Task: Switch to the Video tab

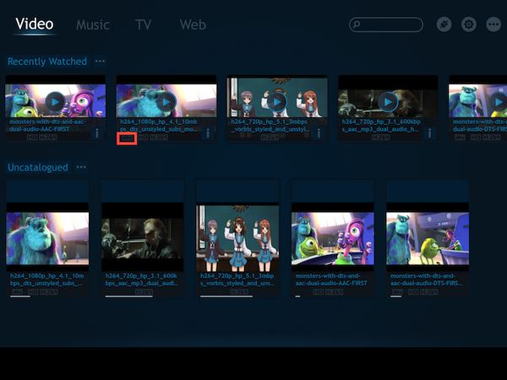Action: tap(35, 24)
